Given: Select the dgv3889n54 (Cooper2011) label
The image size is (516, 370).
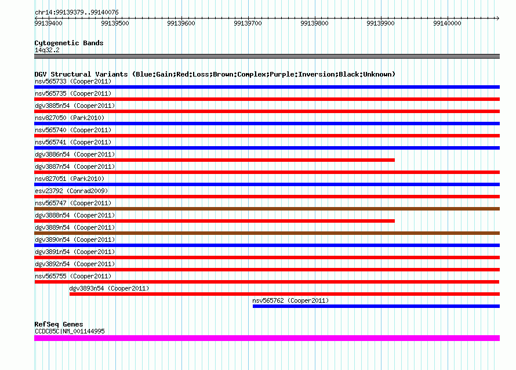Looking at the screenshot, I should (x=75, y=227).
